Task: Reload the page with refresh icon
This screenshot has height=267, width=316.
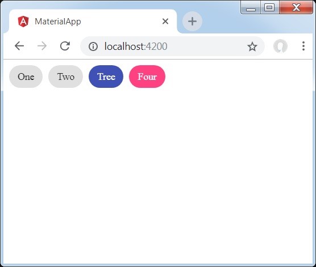Action: point(65,46)
